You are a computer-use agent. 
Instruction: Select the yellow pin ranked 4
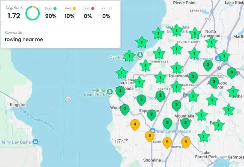135,125
